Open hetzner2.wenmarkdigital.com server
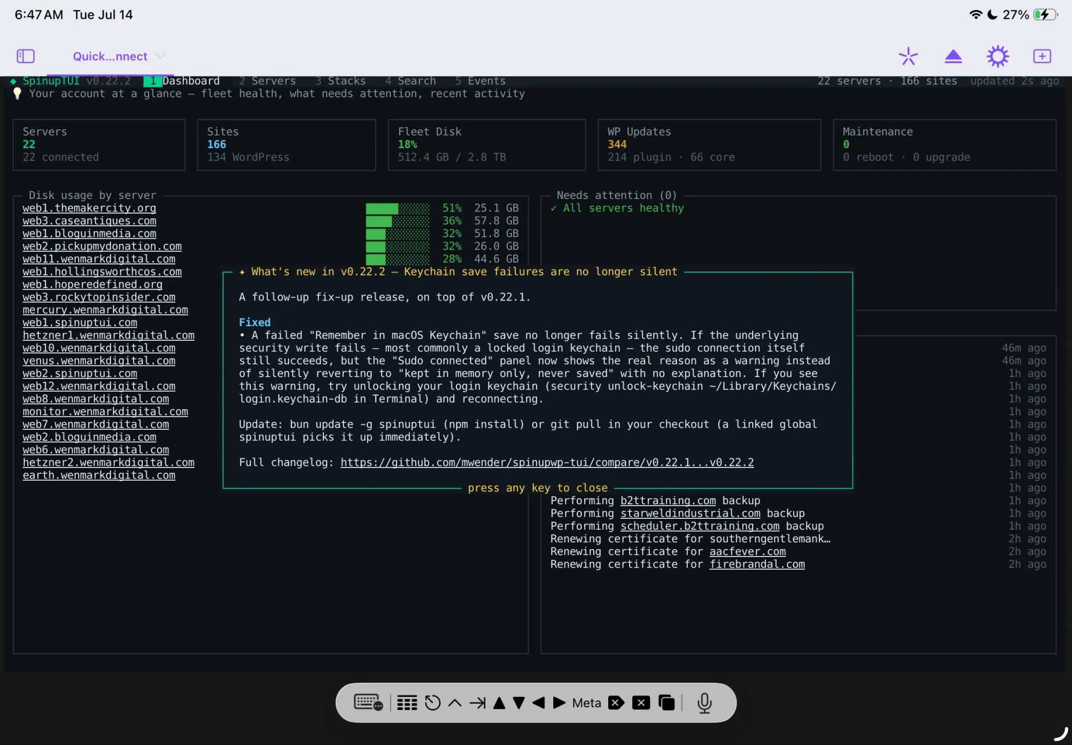Viewport: 1072px width, 745px height. pos(108,462)
